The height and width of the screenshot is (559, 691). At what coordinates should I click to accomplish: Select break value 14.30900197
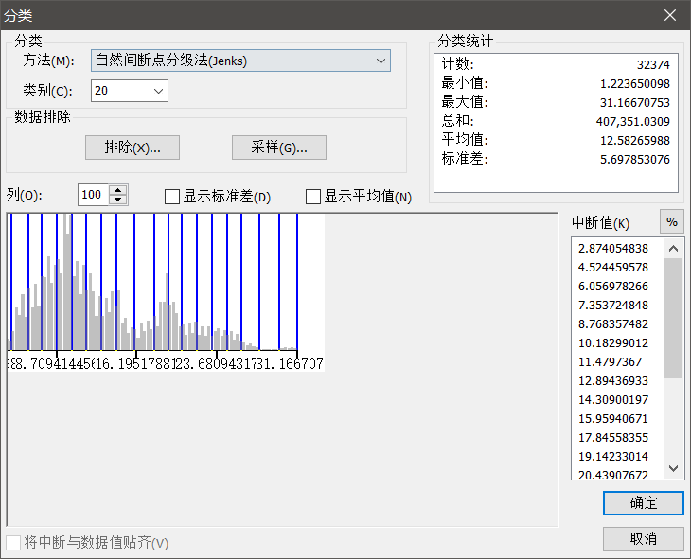613,400
